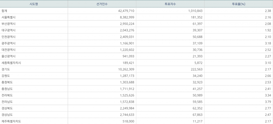Click 전라남도 turnout value 3.79
The image size is (273, 124).
pos(268,102)
